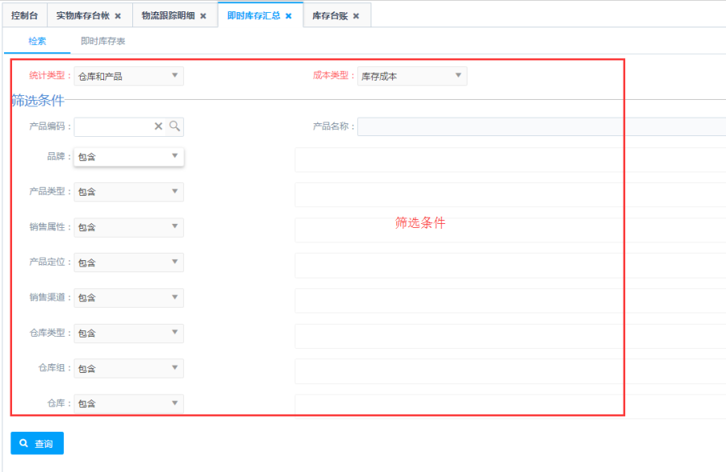Screen dimensions: 726x472
Task: Expand the 品牌 filter condition dropdown
Action: tap(128, 156)
